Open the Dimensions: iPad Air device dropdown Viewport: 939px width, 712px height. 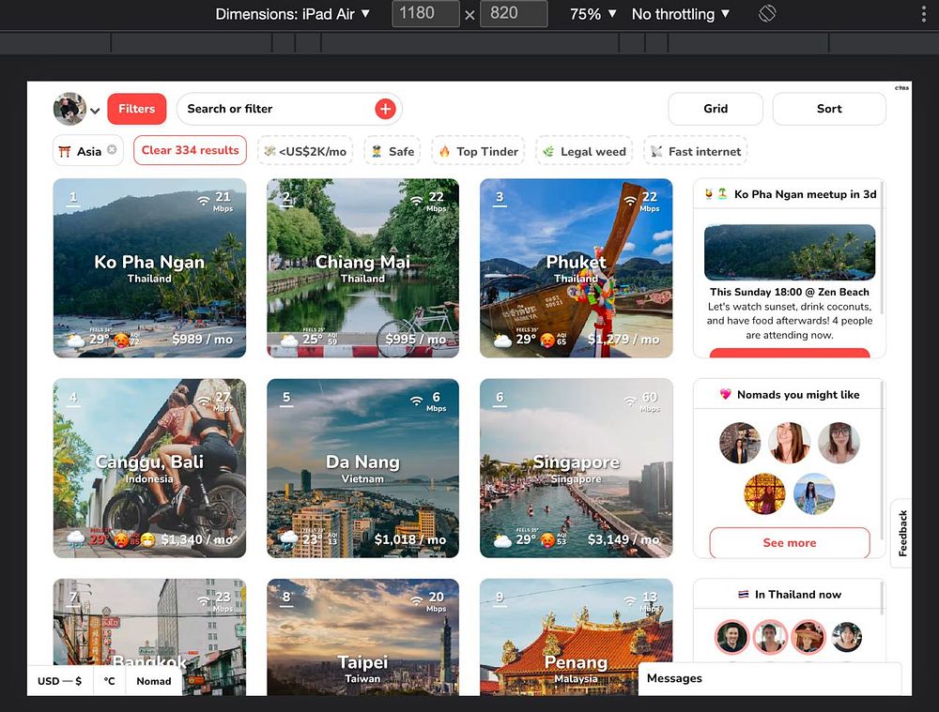[x=292, y=14]
